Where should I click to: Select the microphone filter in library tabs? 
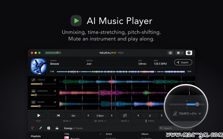[40, 128]
